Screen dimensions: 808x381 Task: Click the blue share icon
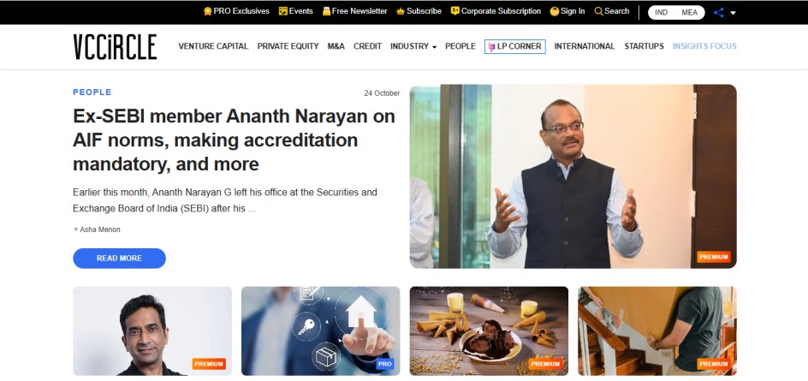(x=719, y=12)
